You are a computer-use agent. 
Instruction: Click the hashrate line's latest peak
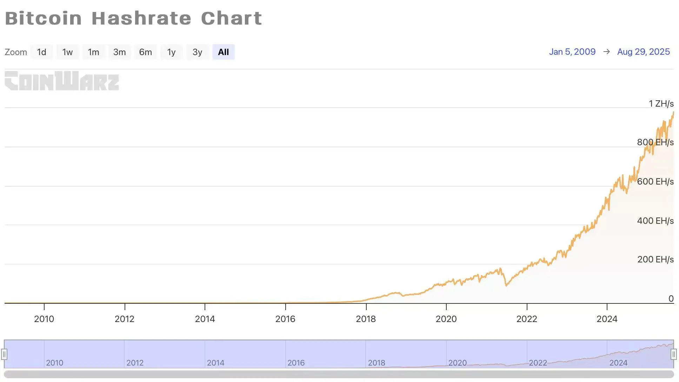673,112
